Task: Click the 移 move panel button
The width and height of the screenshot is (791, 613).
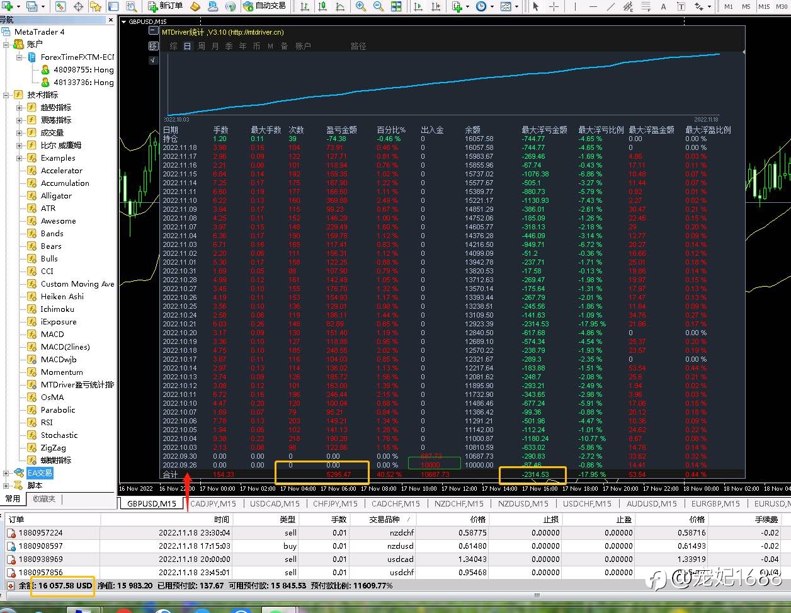Action: point(153,46)
